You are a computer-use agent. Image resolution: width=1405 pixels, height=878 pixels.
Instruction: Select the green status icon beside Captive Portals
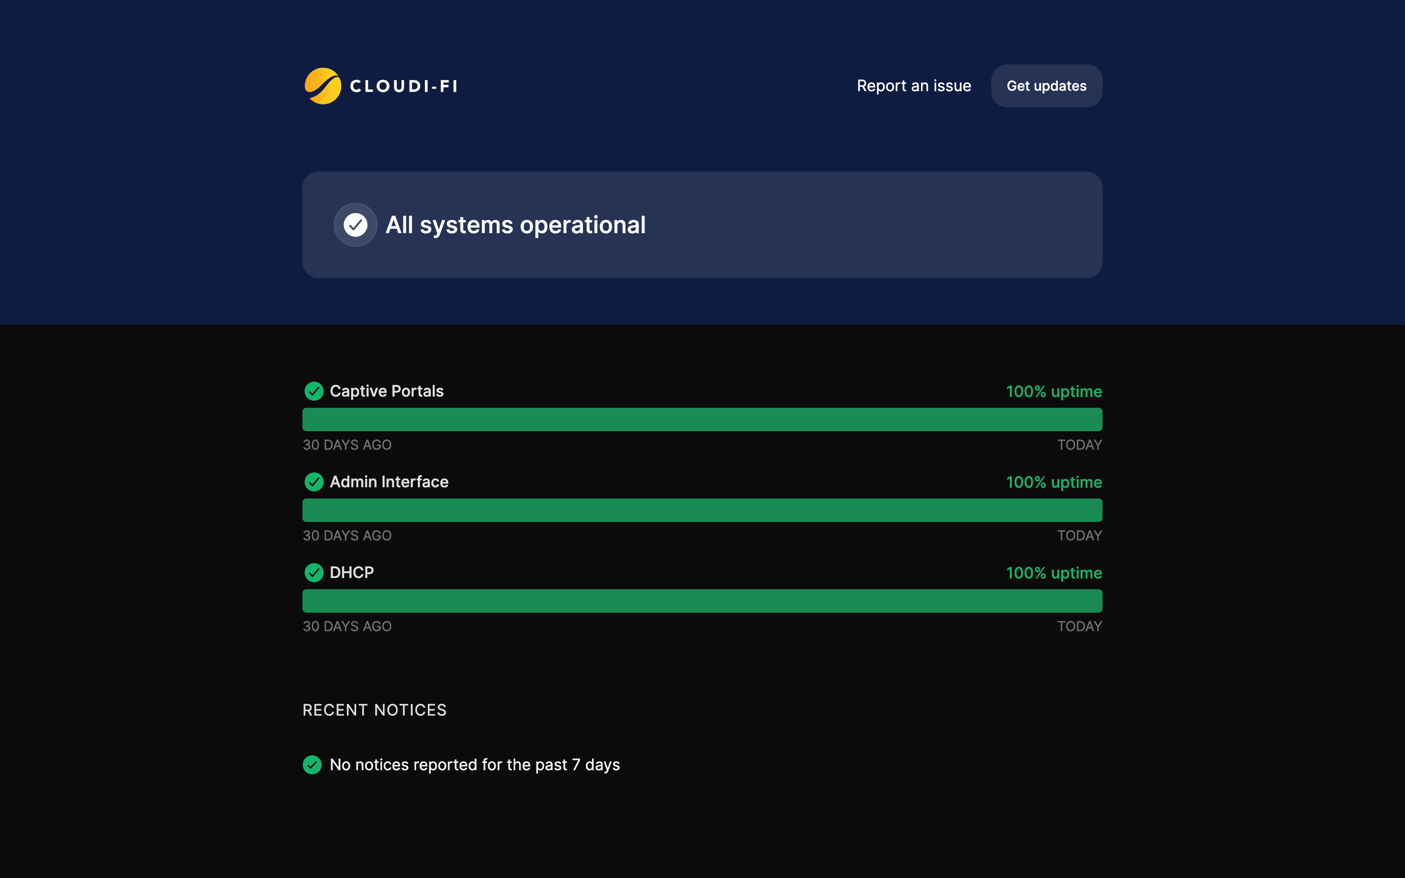314,391
